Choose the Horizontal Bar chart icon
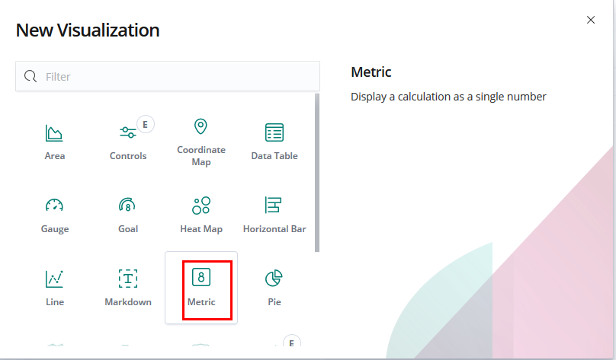Viewport: 616px width, 360px height. click(274, 205)
